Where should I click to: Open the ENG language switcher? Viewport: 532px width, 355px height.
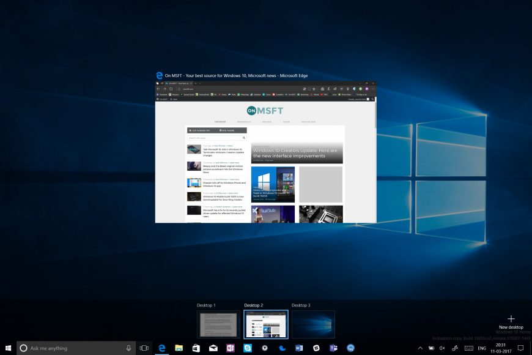pos(482,348)
